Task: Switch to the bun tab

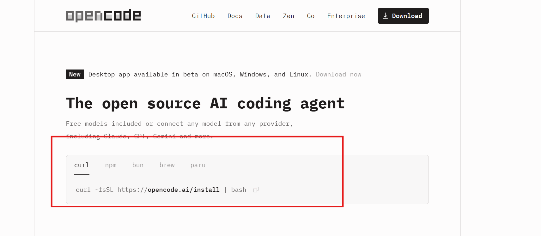Action: (x=138, y=165)
